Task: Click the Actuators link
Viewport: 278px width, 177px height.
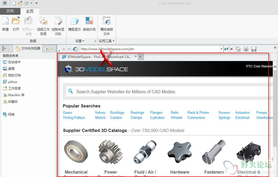Action: tap(242, 112)
